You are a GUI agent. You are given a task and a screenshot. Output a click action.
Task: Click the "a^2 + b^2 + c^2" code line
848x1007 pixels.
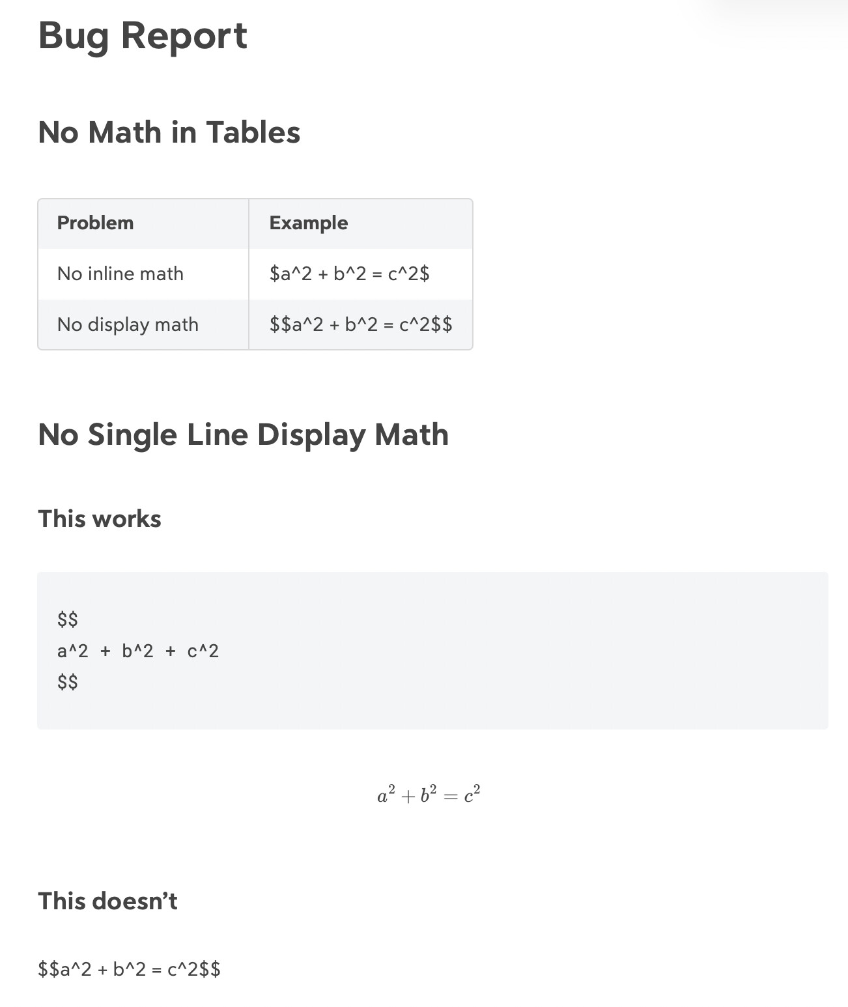pos(138,651)
